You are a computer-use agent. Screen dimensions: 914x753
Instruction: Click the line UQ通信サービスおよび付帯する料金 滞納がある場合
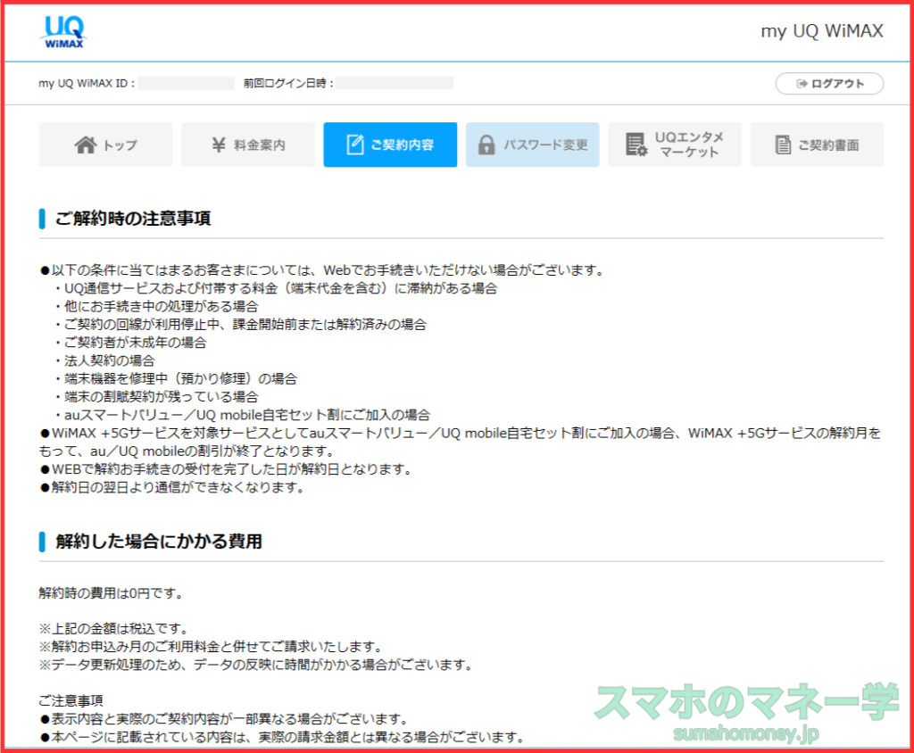277,288
